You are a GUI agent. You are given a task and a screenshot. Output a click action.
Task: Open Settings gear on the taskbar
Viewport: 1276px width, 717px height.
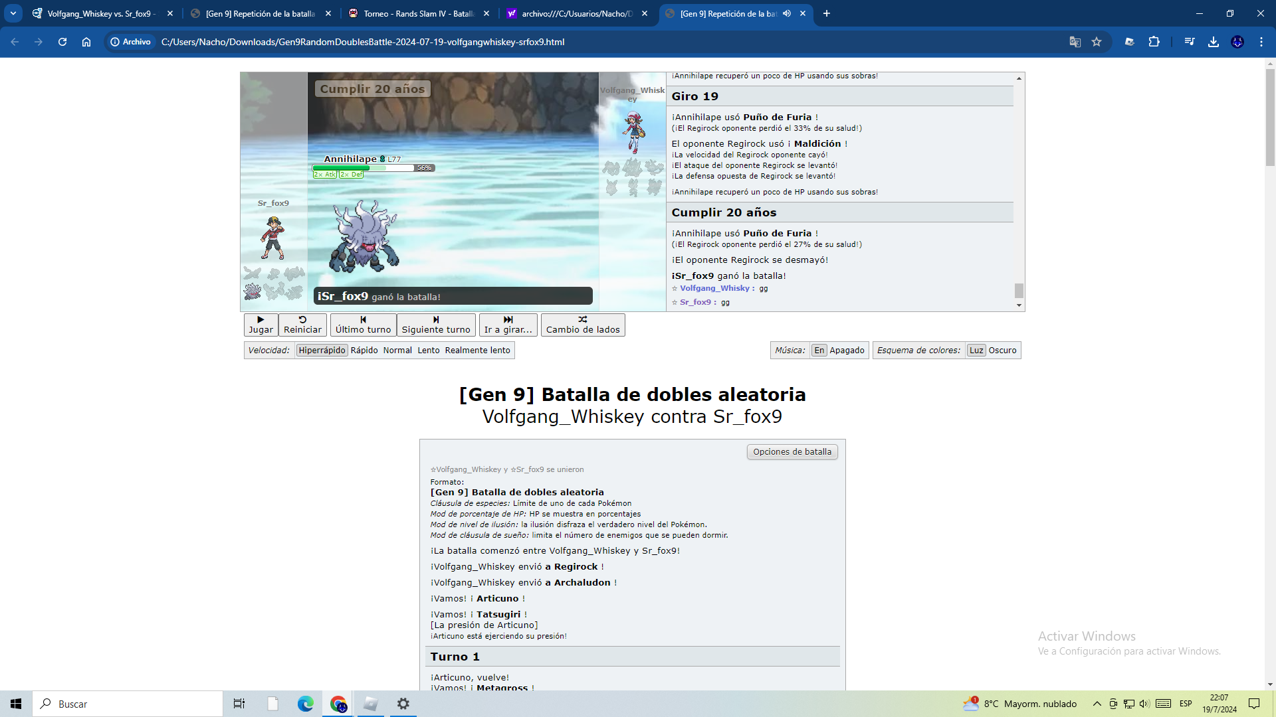pyautogui.click(x=403, y=704)
